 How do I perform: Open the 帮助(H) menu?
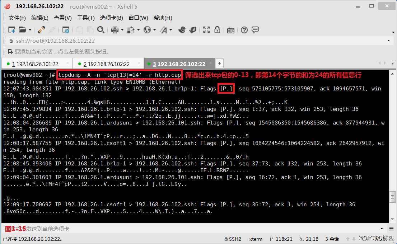(x=163, y=18)
